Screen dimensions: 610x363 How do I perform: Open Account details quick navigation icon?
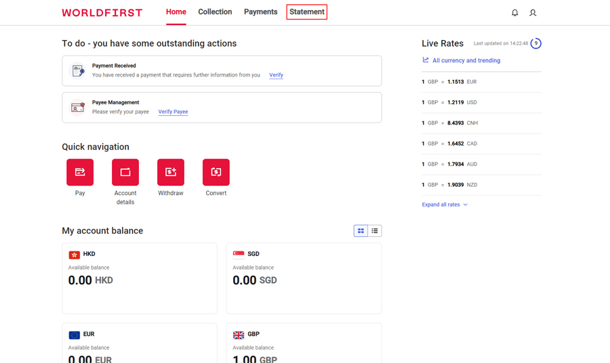(125, 172)
